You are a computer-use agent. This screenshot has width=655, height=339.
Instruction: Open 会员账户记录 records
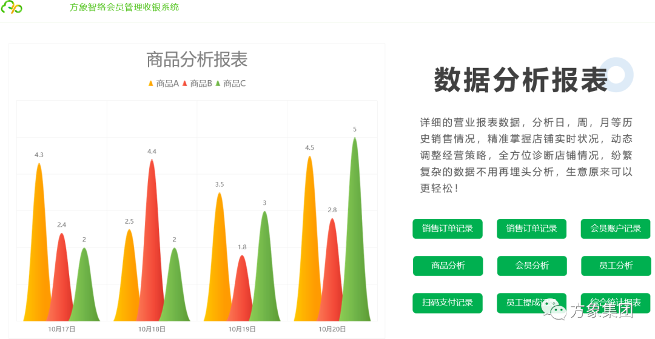click(616, 229)
